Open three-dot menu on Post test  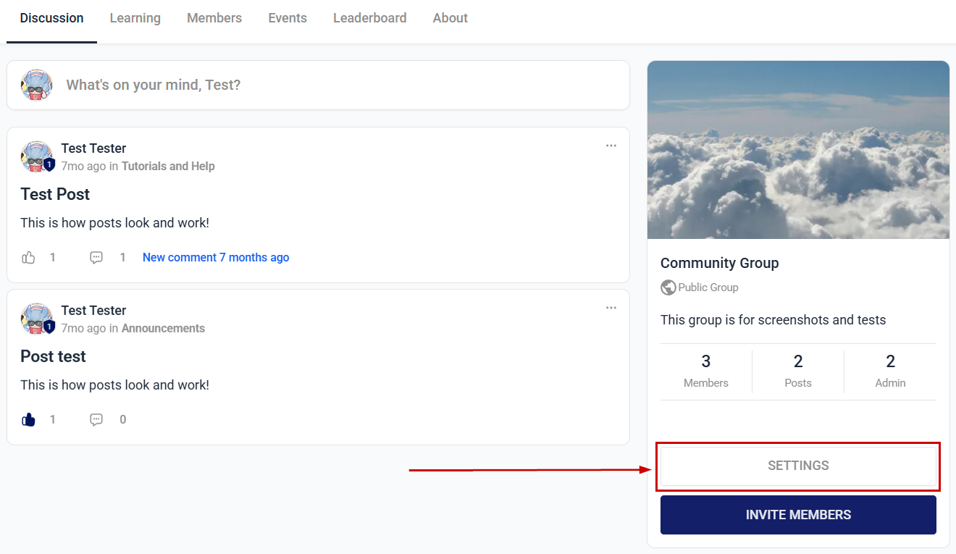tap(611, 308)
